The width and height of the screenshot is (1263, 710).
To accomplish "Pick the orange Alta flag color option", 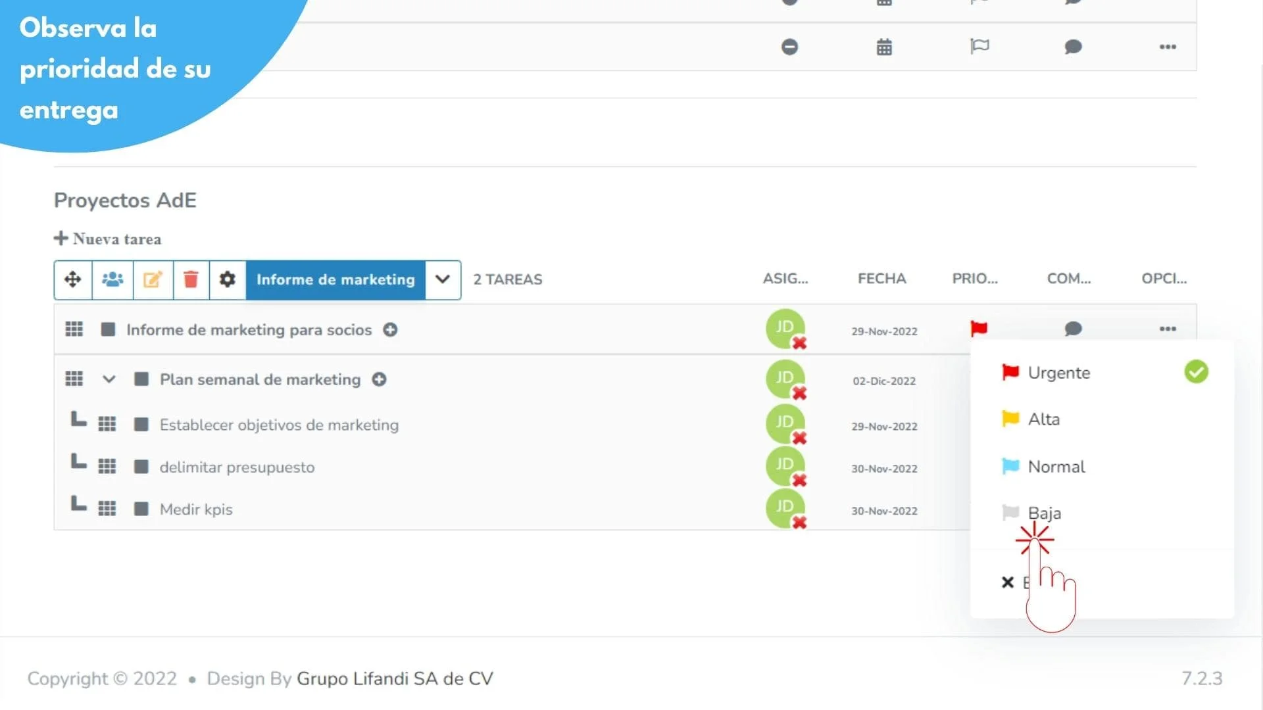I will coord(1043,419).
